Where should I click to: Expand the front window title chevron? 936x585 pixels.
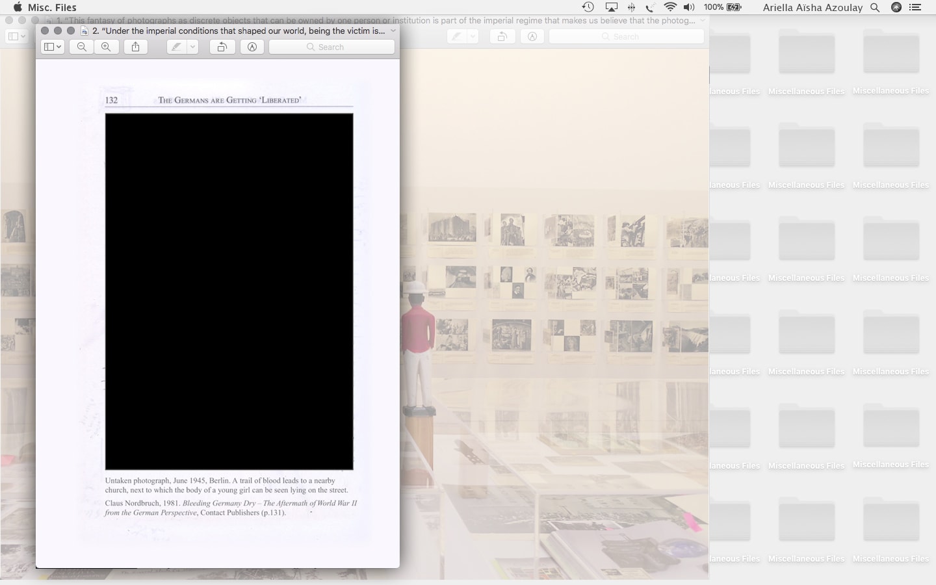click(393, 31)
